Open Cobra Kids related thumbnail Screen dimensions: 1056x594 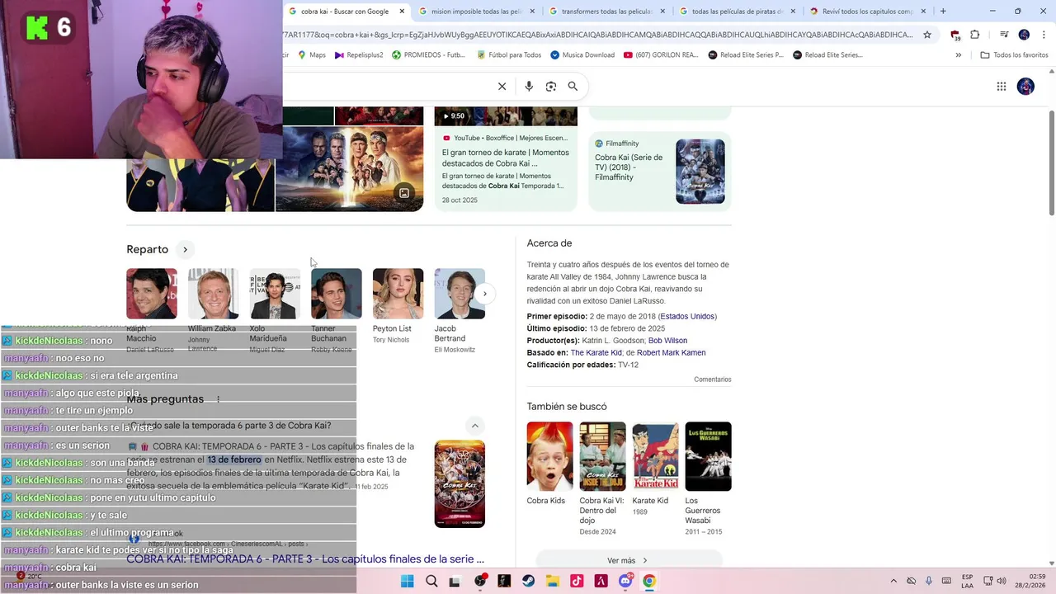pyautogui.click(x=549, y=456)
